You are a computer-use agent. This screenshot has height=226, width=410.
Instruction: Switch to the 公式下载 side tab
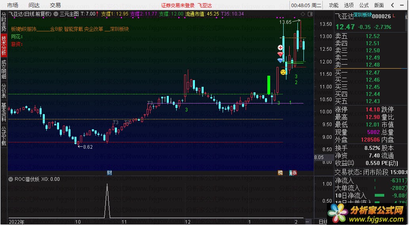[4, 136]
